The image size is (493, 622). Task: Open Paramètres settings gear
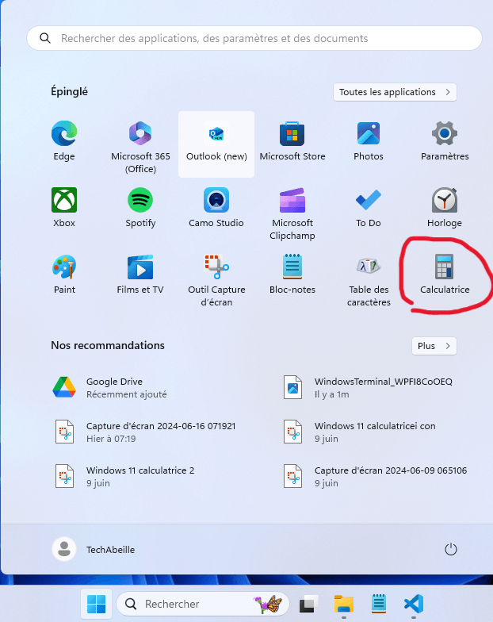click(x=445, y=141)
